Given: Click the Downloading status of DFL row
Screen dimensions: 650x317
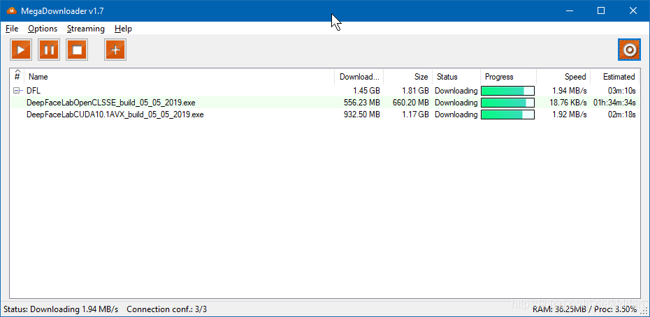Looking at the screenshot, I should (x=456, y=90).
